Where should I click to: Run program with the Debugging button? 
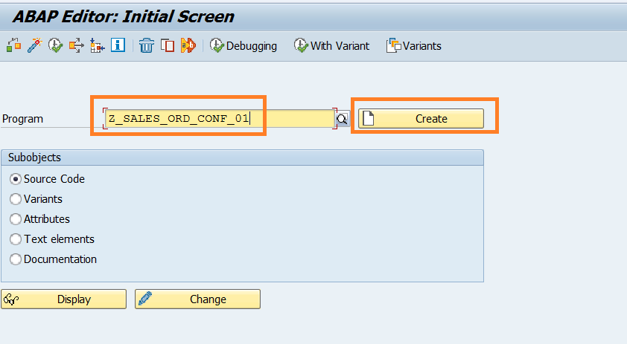(244, 46)
